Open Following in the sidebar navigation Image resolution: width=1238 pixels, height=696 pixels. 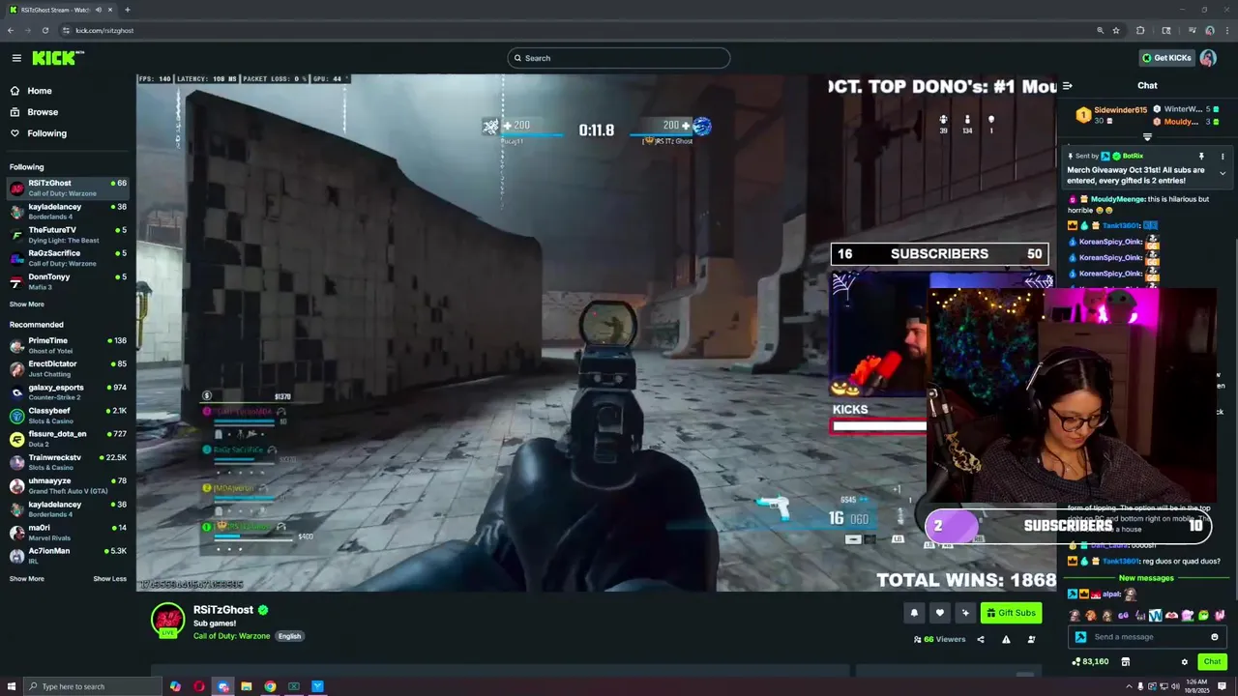click(46, 133)
